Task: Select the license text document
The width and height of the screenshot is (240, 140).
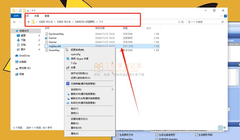Action: click(53, 42)
